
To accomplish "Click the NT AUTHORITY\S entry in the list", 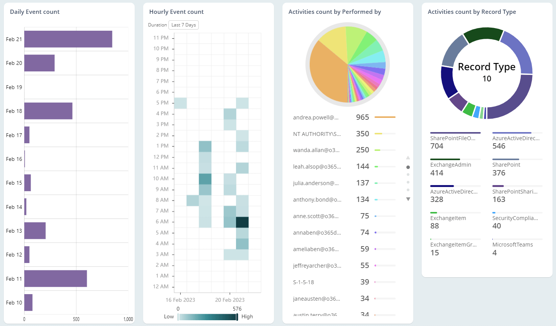I will pyautogui.click(x=316, y=134).
